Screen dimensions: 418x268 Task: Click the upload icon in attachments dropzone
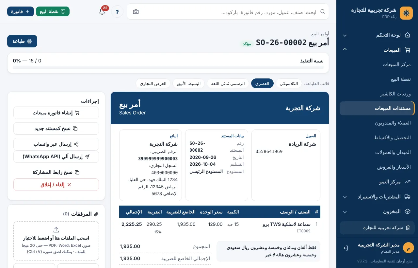(56, 230)
